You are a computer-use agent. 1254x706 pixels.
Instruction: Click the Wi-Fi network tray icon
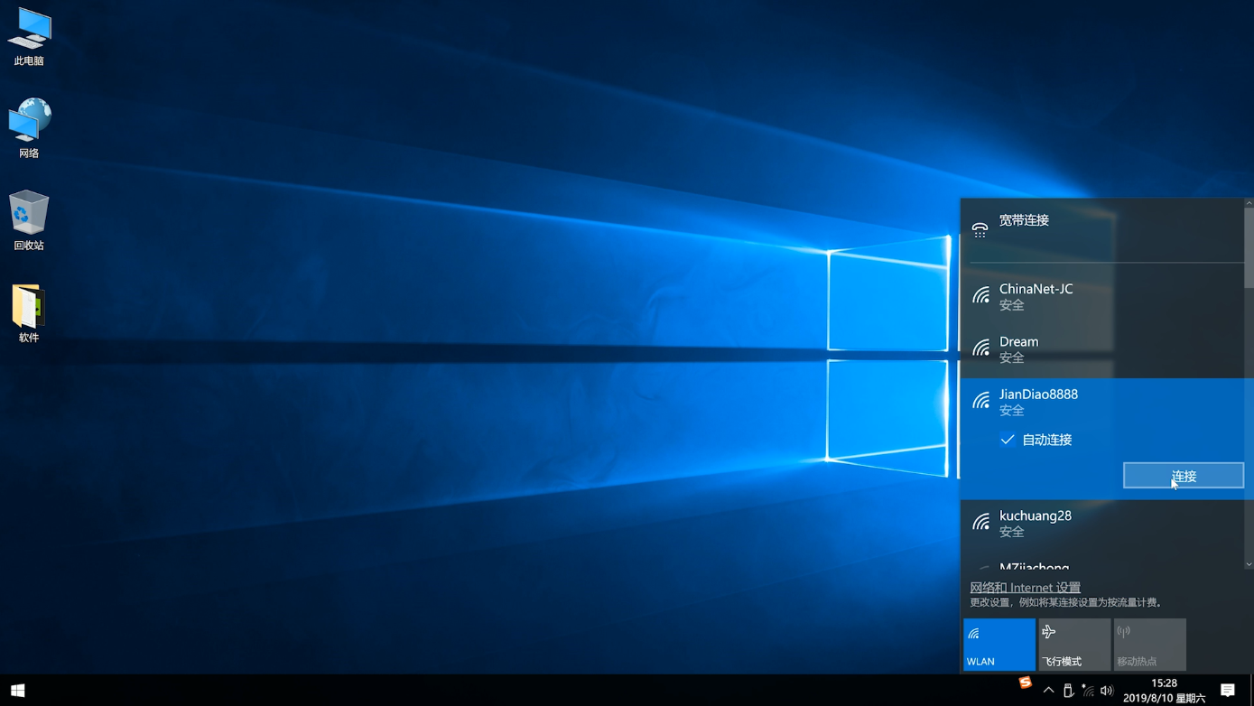coord(1088,691)
